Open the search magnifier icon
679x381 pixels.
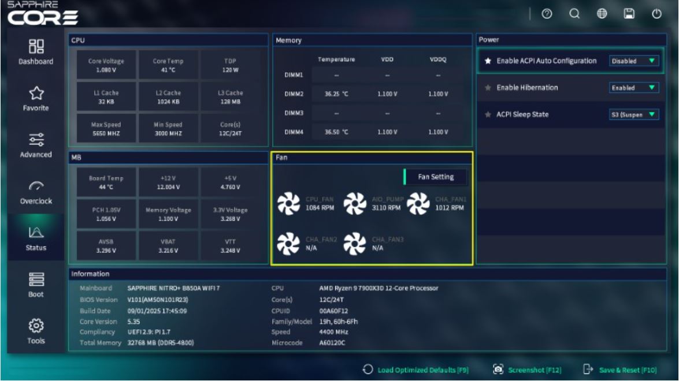(x=574, y=15)
